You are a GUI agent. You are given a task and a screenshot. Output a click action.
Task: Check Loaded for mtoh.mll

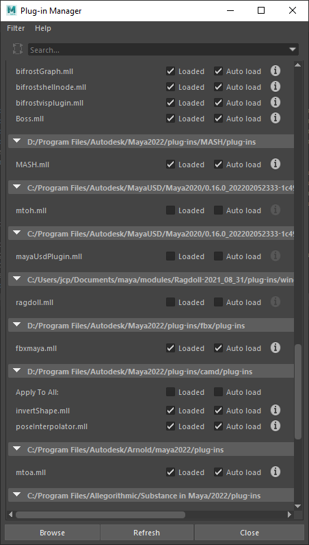(171, 210)
